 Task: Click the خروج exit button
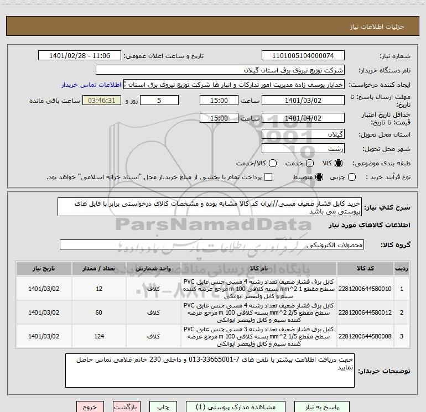click(90, 407)
